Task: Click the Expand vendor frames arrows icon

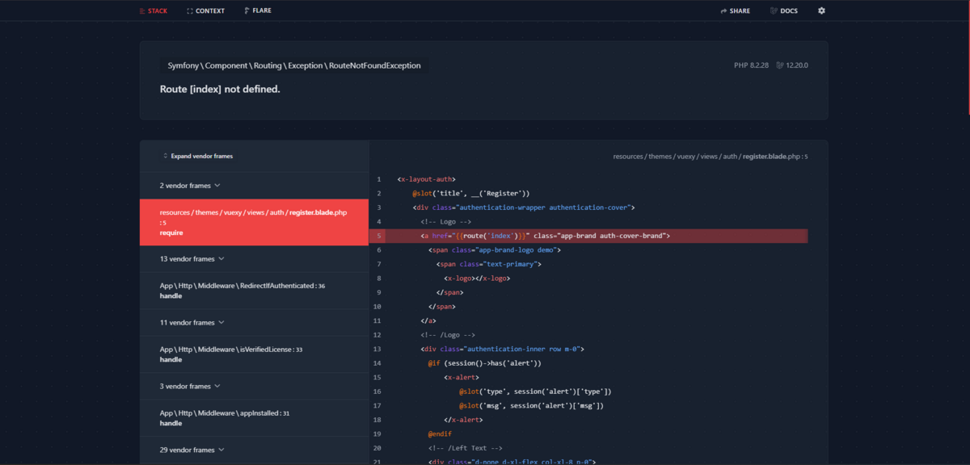Action: [165, 156]
